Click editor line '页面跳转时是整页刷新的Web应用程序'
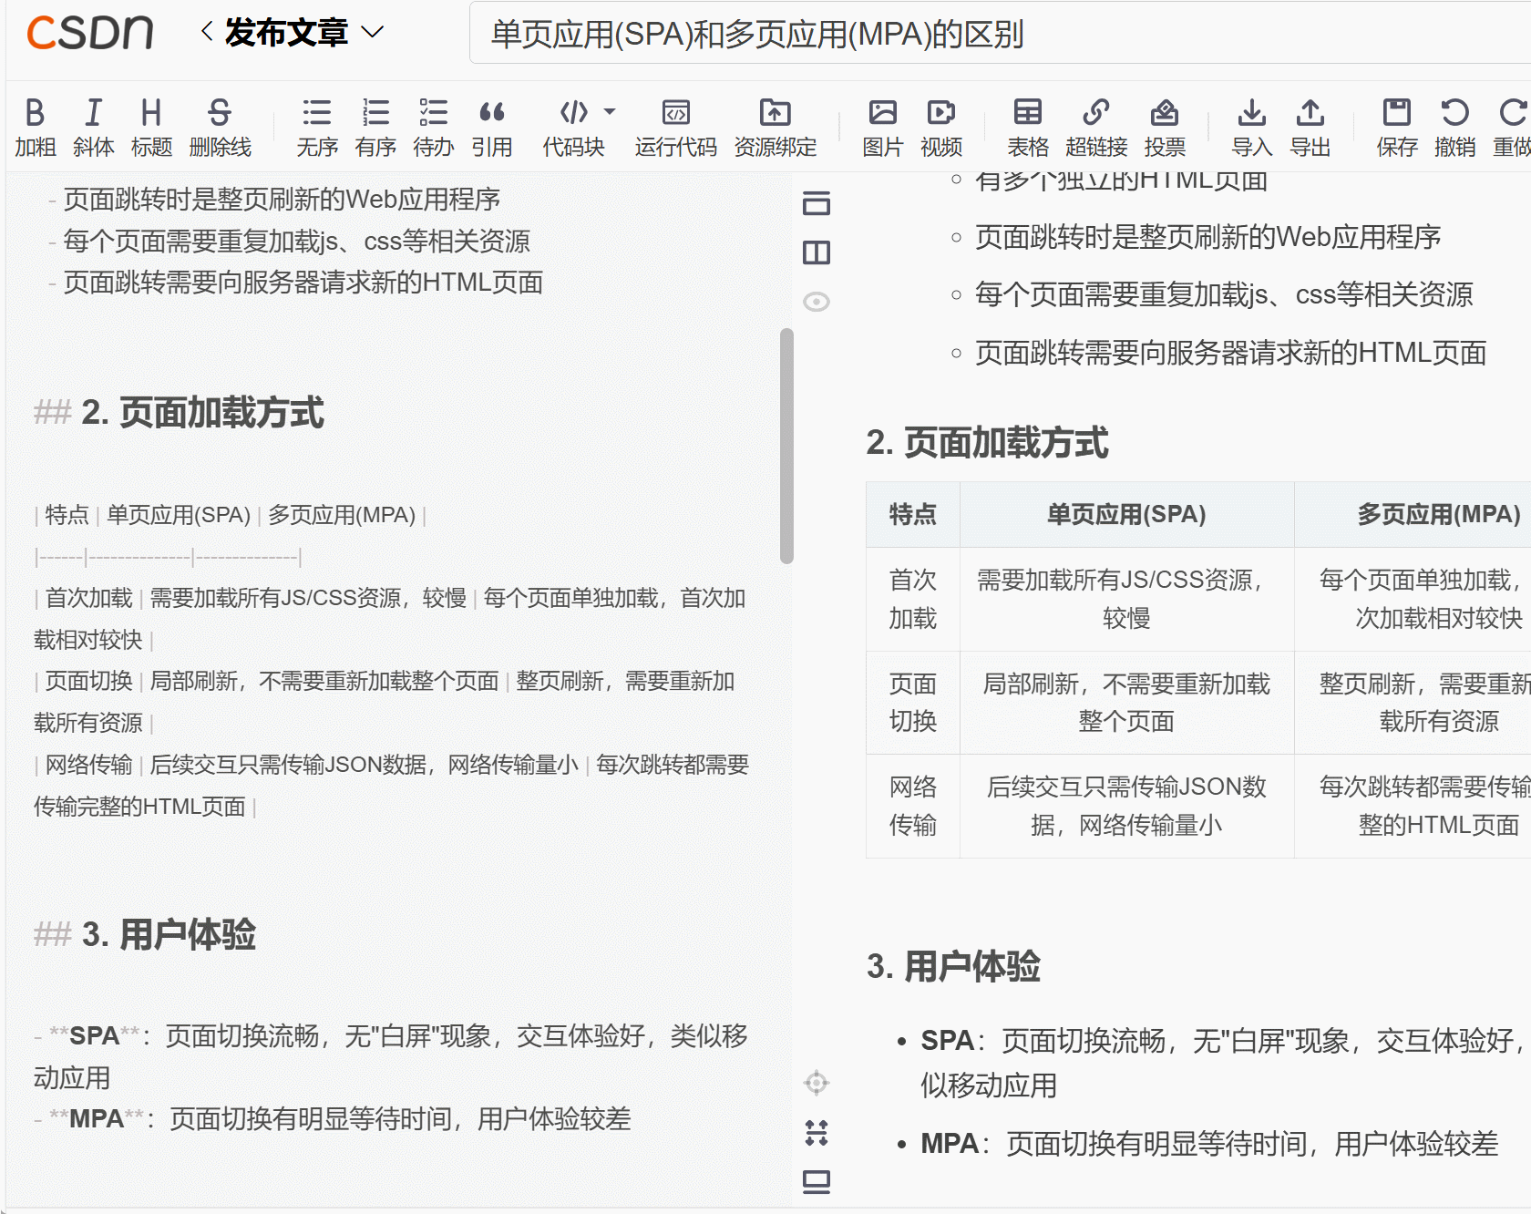Viewport: 1531px width, 1214px height. pos(281,200)
